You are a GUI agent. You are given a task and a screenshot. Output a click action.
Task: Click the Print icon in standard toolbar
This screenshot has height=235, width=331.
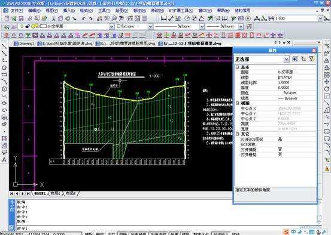[30, 18]
